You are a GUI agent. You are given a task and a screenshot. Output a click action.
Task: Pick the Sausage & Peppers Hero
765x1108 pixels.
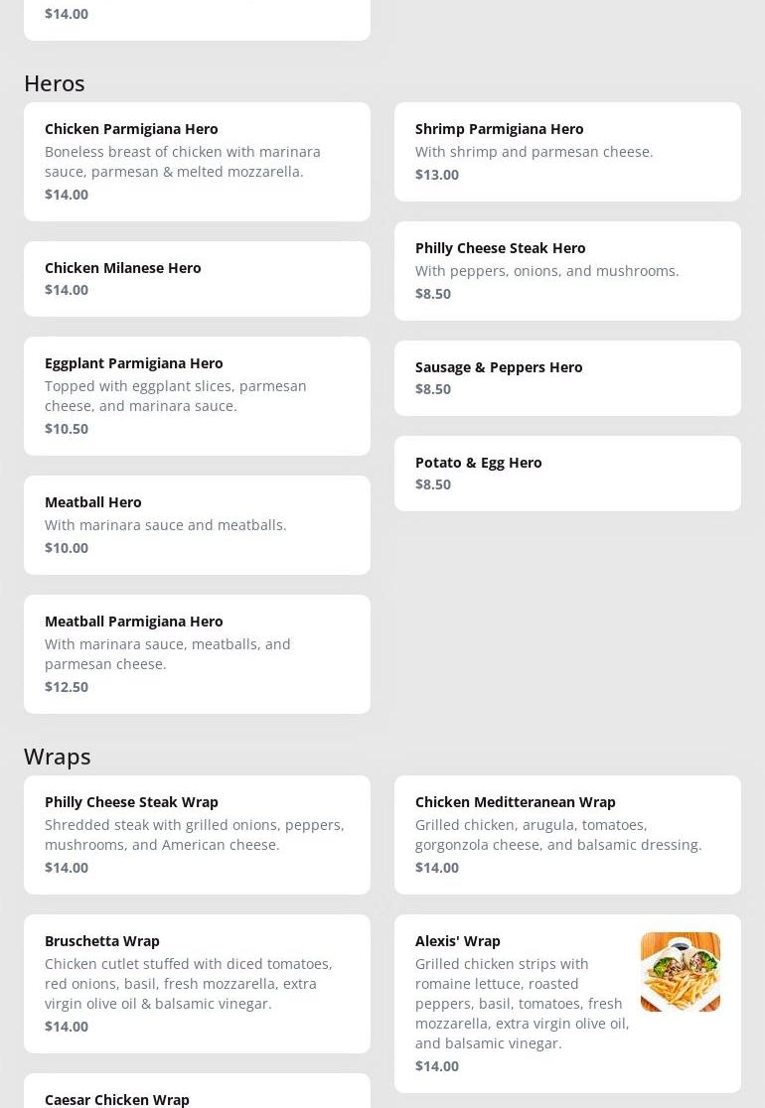click(567, 377)
